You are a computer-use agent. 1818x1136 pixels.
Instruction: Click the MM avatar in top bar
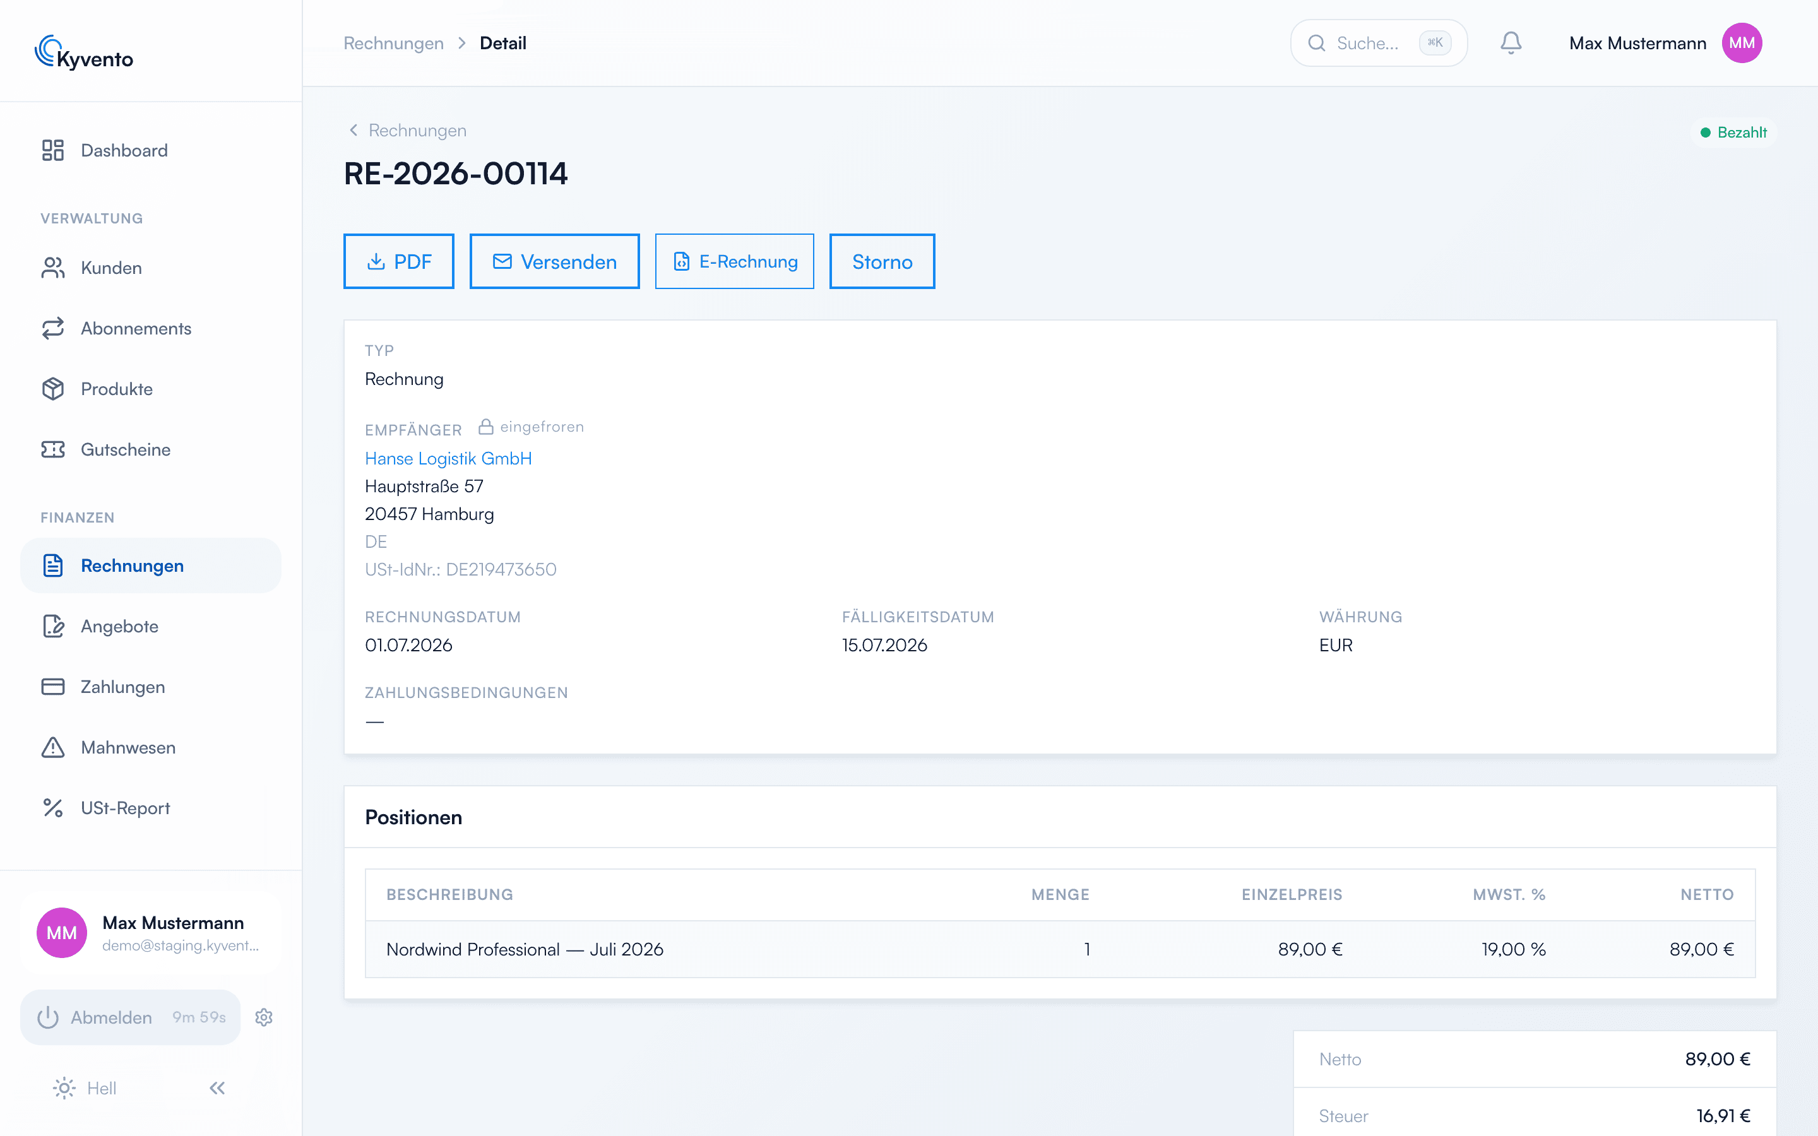point(1742,43)
